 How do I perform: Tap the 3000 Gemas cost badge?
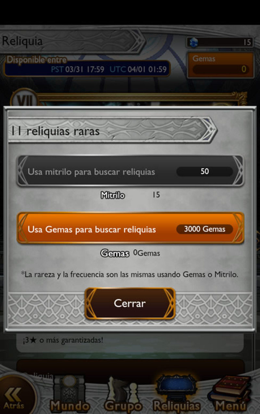coord(205,229)
